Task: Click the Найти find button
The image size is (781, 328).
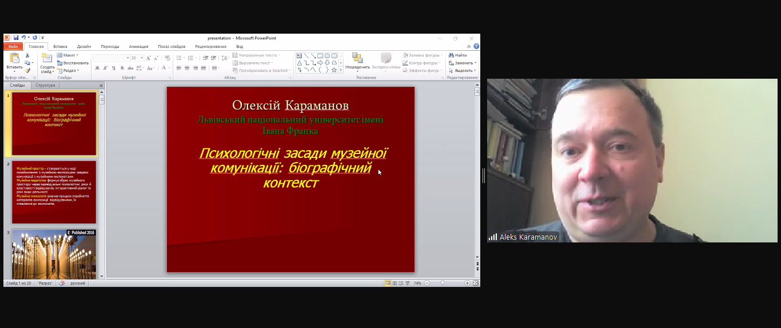Action: click(x=458, y=55)
